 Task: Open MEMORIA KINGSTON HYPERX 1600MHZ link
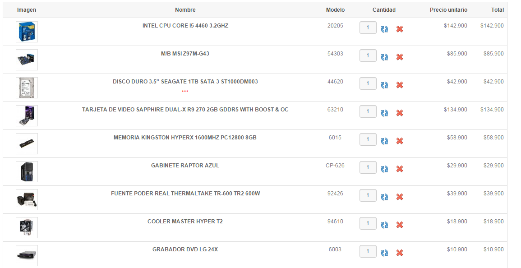(185, 137)
